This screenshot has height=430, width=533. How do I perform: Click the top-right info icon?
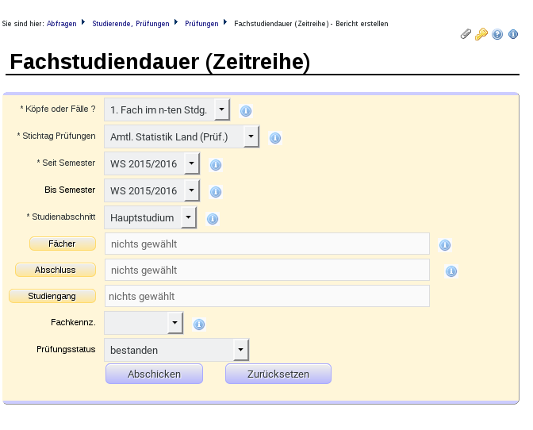(513, 34)
